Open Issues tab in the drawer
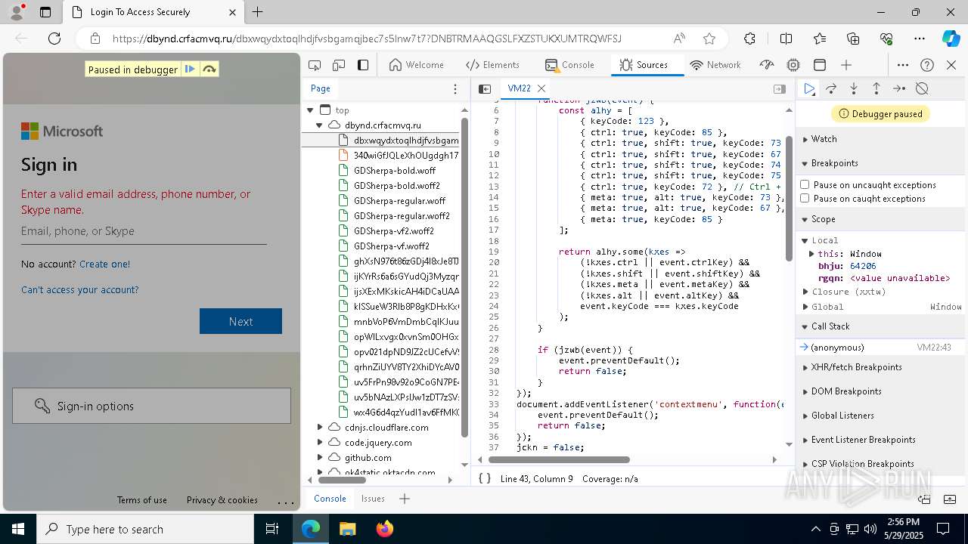The image size is (968, 544). pyautogui.click(x=373, y=499)
